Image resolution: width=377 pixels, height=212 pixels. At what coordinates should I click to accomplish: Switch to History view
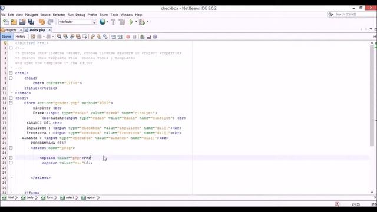[21, 37]
